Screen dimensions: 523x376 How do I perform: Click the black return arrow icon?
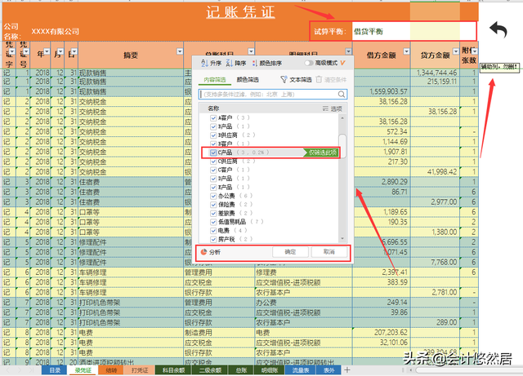point(498,30)
